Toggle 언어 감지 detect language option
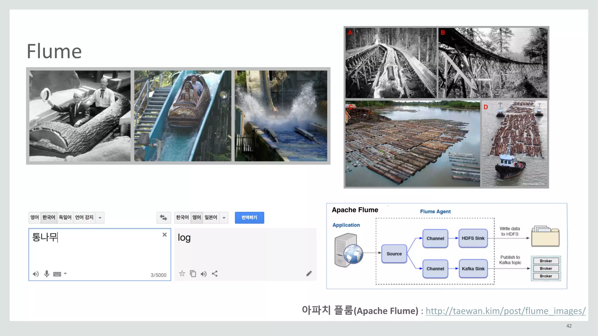Screen dimensions: 598x336 (x=84, y=218)
